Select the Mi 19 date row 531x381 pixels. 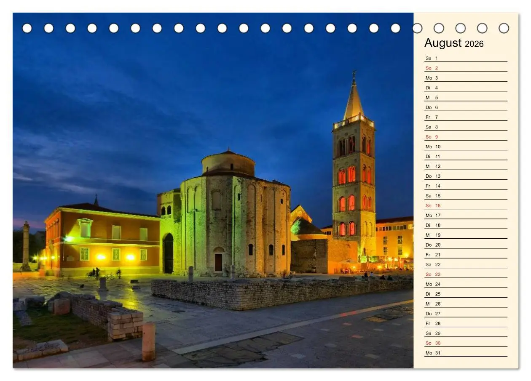pyautogui.click(x=466, y=235)
